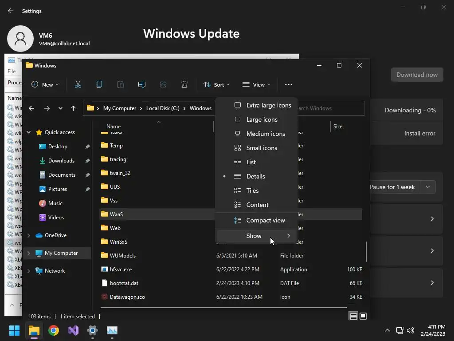Go up one folder level arrow
Image resolution: width=454 pixels, height=341 pixels.
(73, 108)
